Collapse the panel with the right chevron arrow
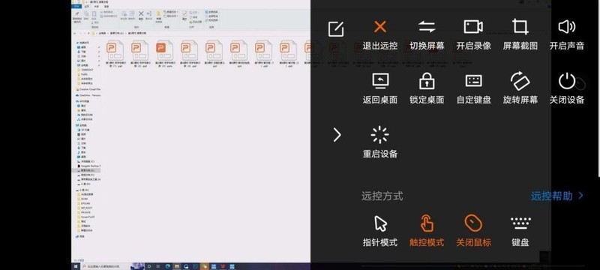Viewport: 600px width, 270px height. pyautogui.click(x=337, y=134)
